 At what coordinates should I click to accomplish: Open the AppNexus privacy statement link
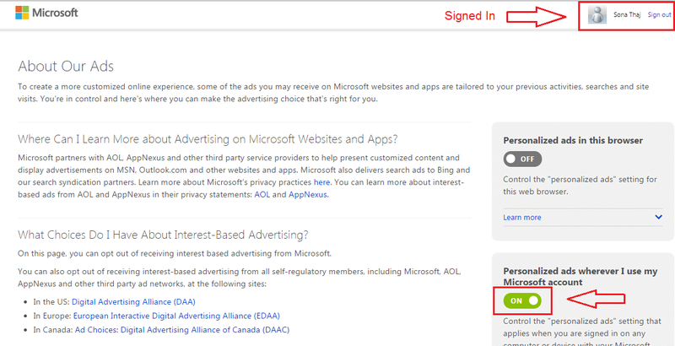(x=309, y=194)
